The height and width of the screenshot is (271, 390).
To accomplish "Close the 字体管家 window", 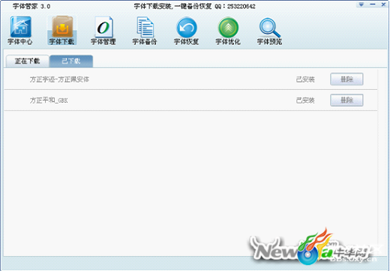I will point(383,5).
